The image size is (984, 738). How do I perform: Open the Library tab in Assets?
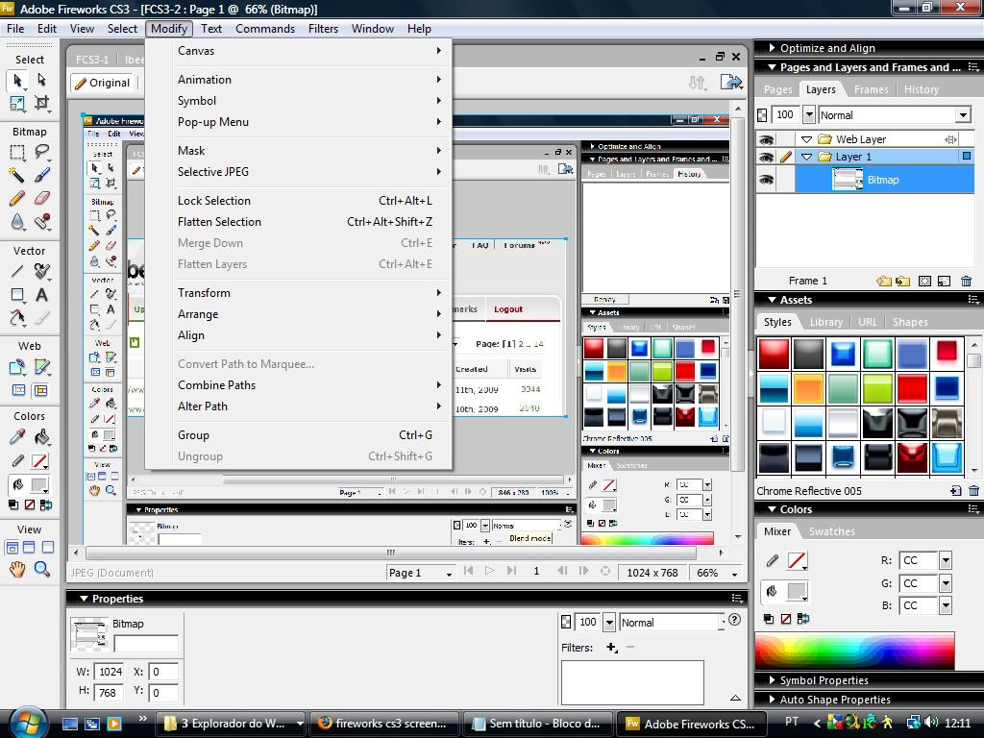pos(825,322)
